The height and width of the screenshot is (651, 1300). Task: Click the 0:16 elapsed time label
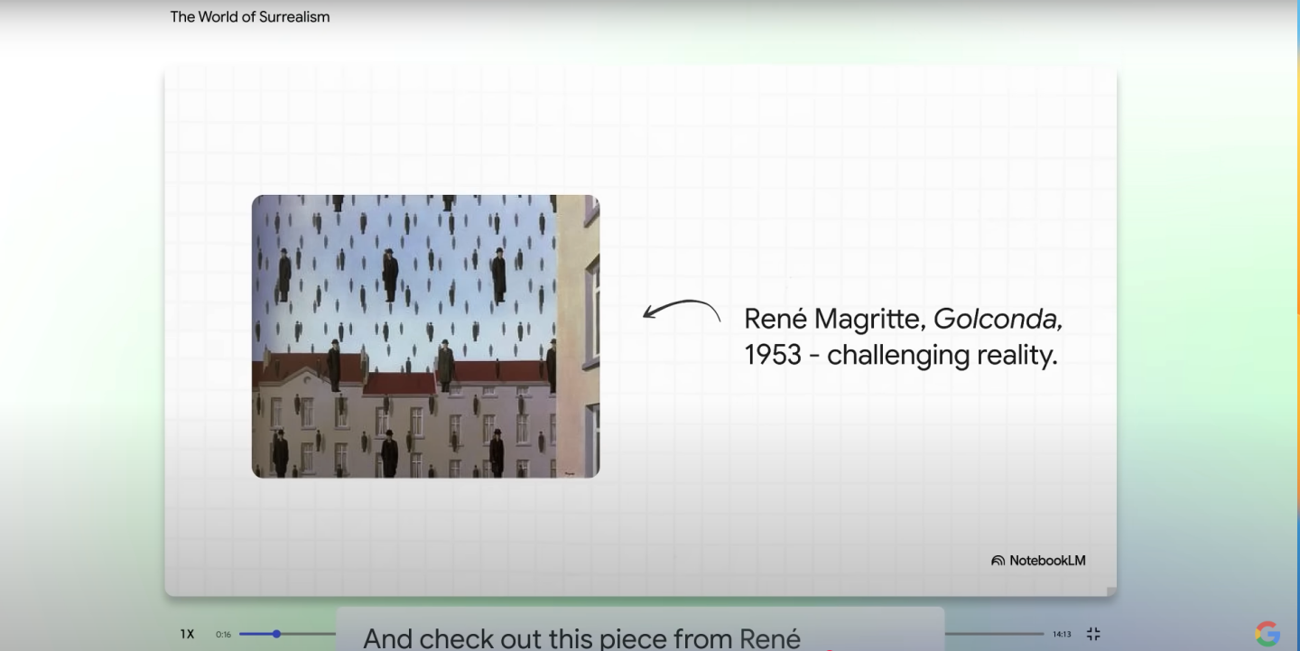[223, 634]
